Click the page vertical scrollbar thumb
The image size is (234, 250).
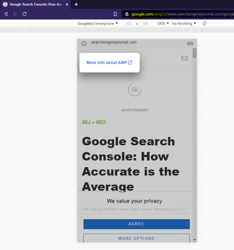pyautogui.click(x=195, y=53)
